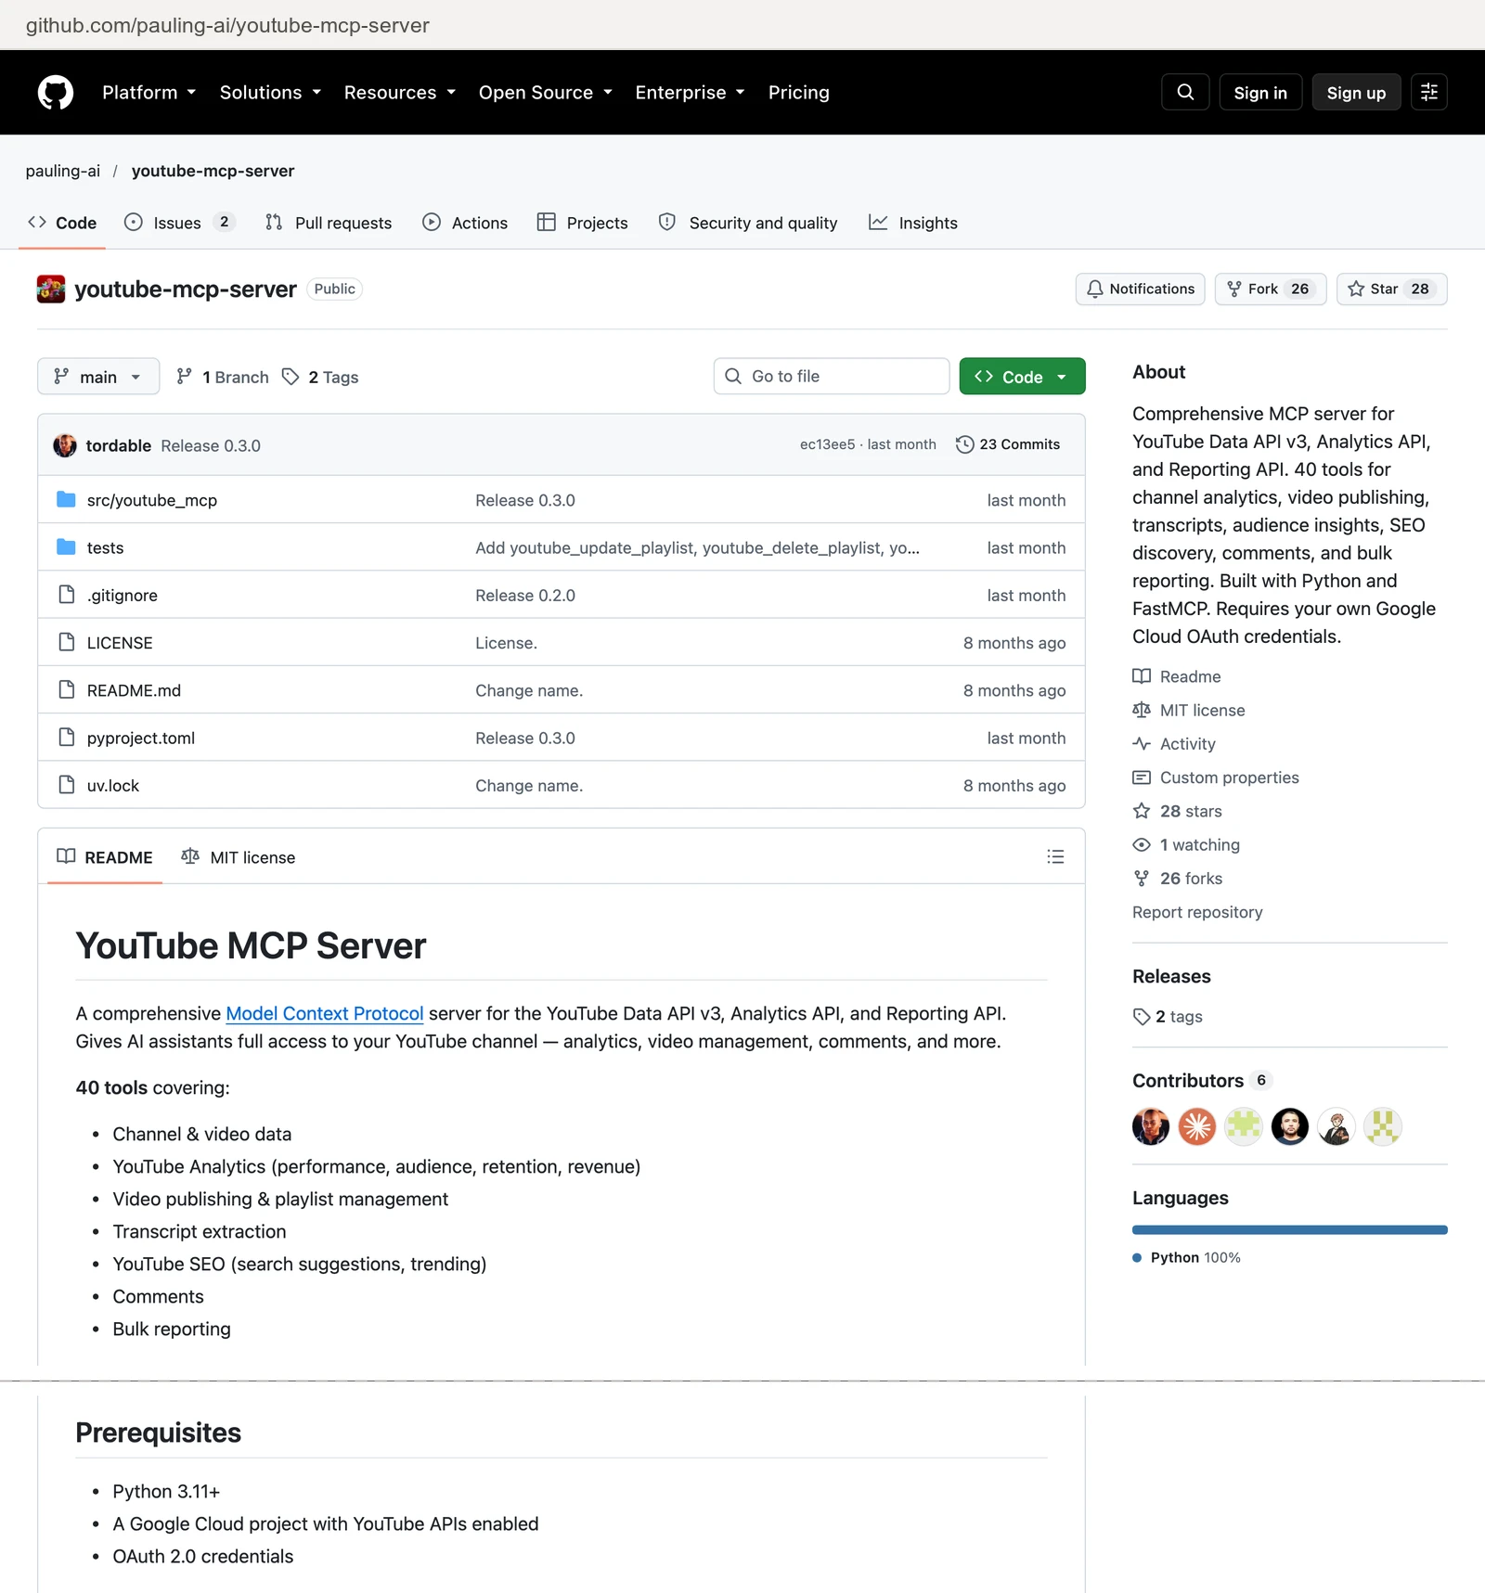Click the first contributor avatar

pos(1151,1126)
